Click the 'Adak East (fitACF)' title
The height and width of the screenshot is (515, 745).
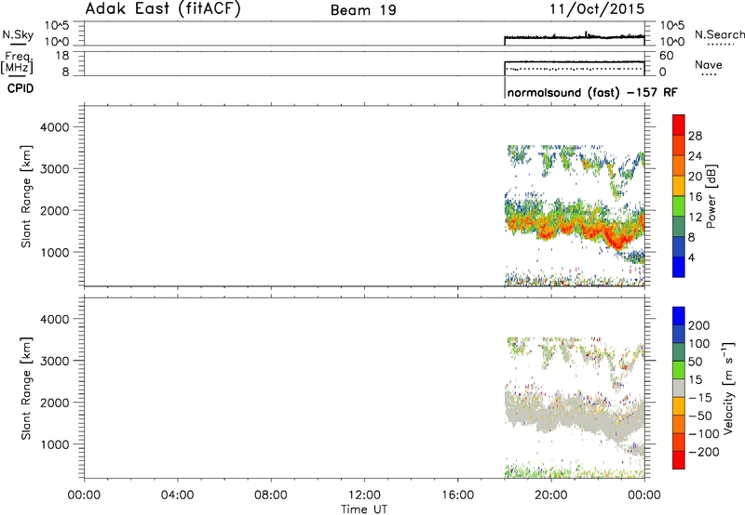163,8
